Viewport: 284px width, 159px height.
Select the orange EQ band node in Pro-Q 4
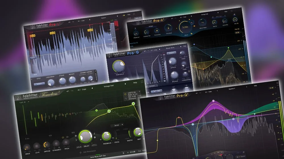[x=179, y=117]
